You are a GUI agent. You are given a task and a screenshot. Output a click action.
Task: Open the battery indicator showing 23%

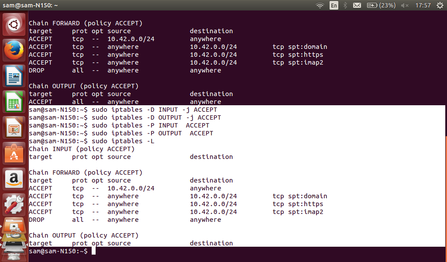coord(381,5)
